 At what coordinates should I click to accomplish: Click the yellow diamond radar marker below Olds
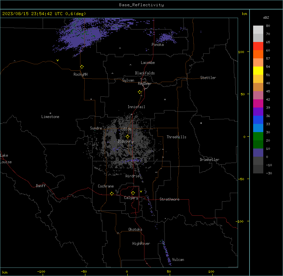(128, 137)
